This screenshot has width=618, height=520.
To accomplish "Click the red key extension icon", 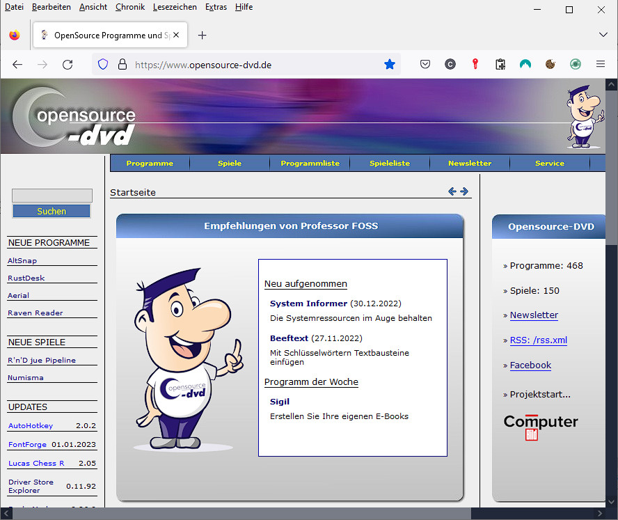I will [475, 64].
